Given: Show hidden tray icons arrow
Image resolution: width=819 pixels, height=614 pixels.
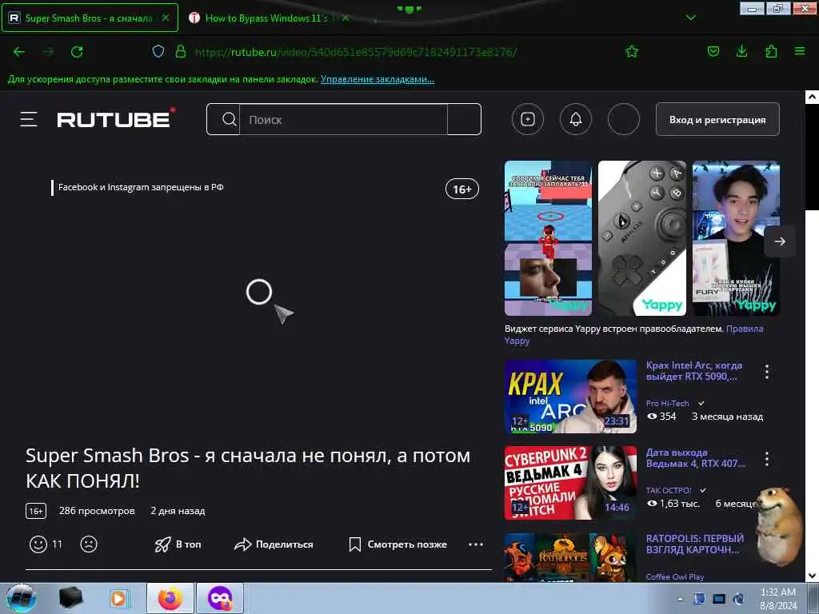Looking at the screenshot, I should pos(680,599).
